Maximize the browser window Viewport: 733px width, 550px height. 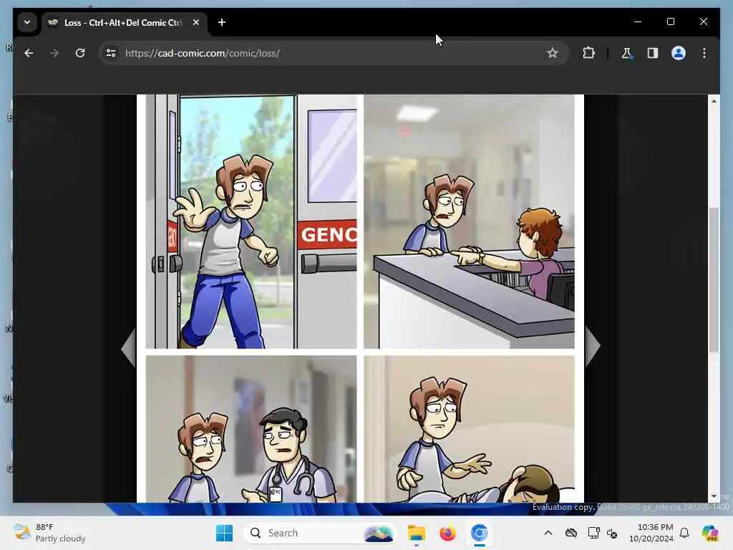point(670,21)
